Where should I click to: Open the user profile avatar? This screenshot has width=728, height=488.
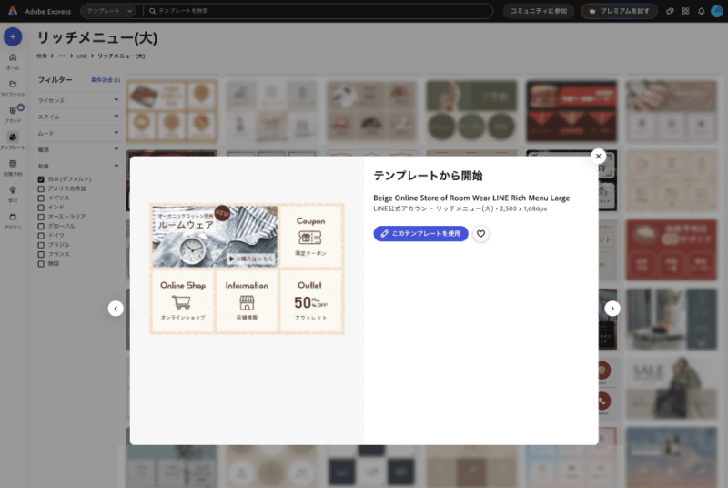point(717,11)
